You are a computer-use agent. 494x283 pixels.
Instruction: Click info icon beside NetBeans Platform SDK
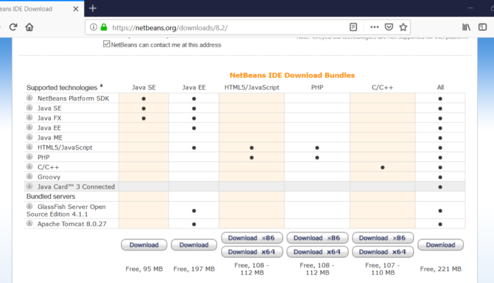[30, 98]
